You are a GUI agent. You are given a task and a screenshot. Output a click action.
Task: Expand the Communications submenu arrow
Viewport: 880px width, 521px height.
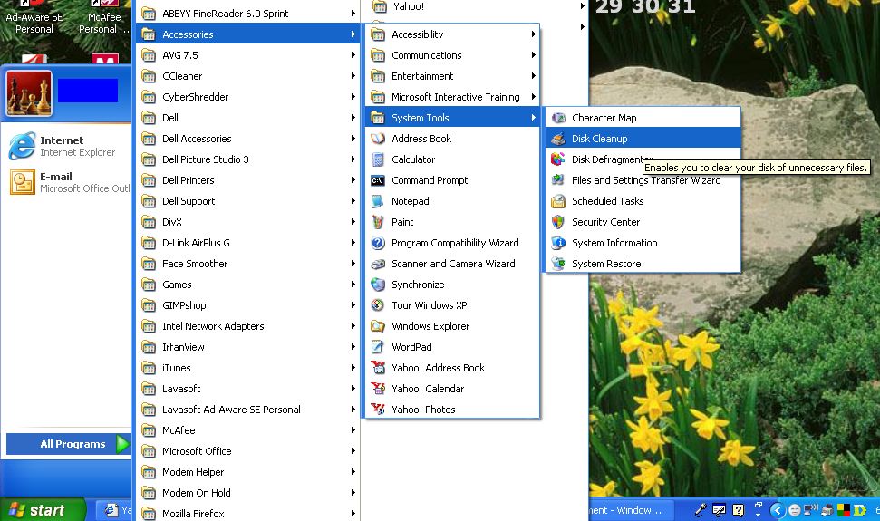tap(533, 55)
